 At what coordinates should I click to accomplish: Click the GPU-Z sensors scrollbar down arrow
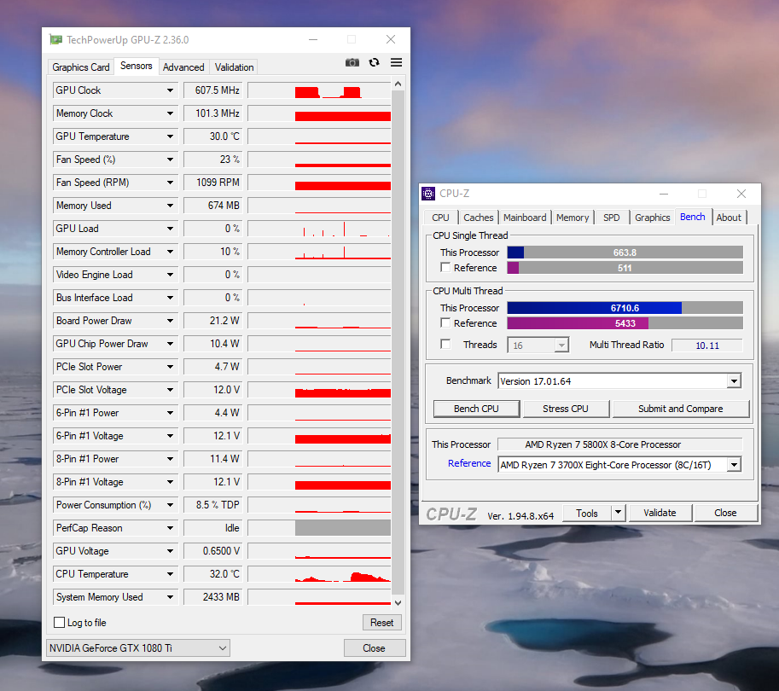398,602
